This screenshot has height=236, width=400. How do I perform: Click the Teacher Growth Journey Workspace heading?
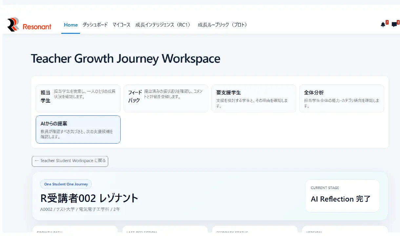click(x=126, y=59)
